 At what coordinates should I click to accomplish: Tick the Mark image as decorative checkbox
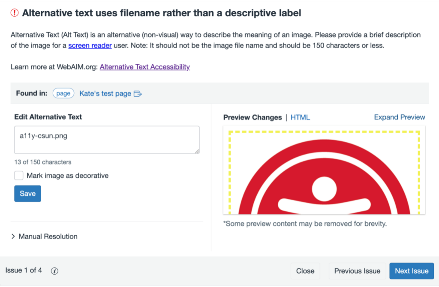pyautogui.click(x=19, y=176)
